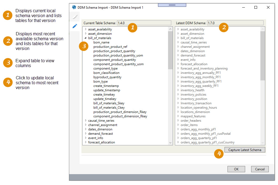Expand demand_forecast in Current Table Schema list
The width and height of the screenshot is (278, 185).
[86, 134]
